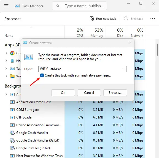Click the Antimalware process icon

pyautogui.click(x=12, y=94)
